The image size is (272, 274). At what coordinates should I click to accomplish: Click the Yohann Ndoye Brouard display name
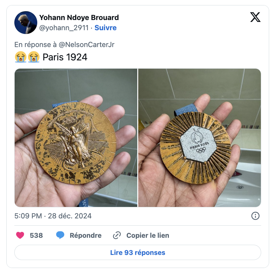(79, 18)
